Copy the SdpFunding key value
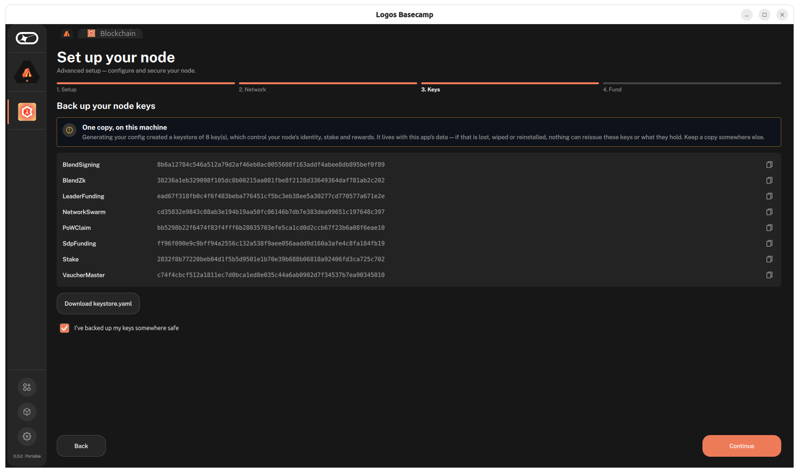Screen dimensions: 799x473 (x=769, y=243)
